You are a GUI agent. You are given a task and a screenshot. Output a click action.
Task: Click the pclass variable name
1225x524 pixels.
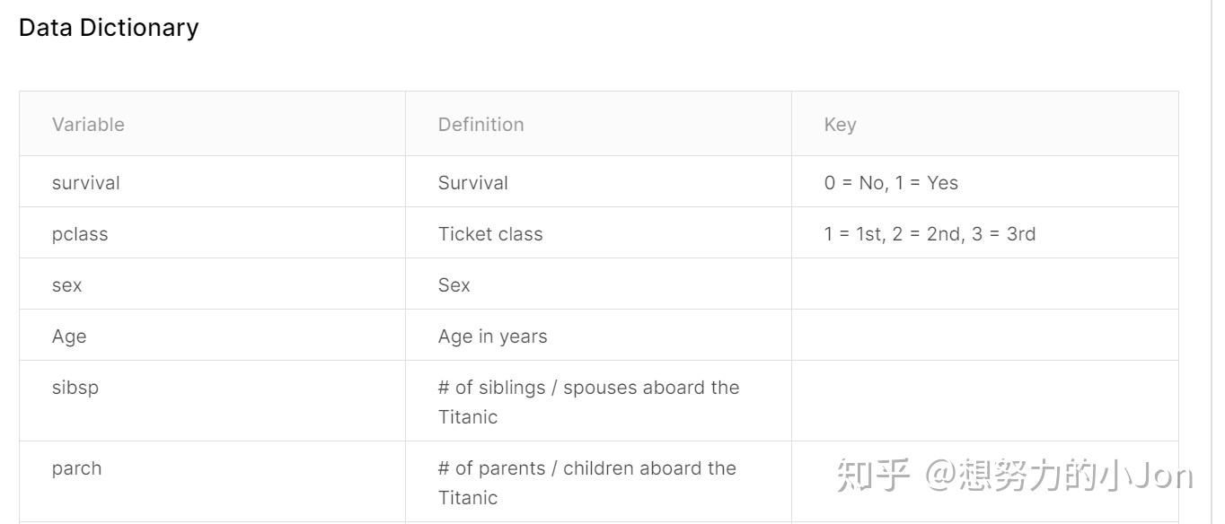pyautogui.click(x=80, y=234)
